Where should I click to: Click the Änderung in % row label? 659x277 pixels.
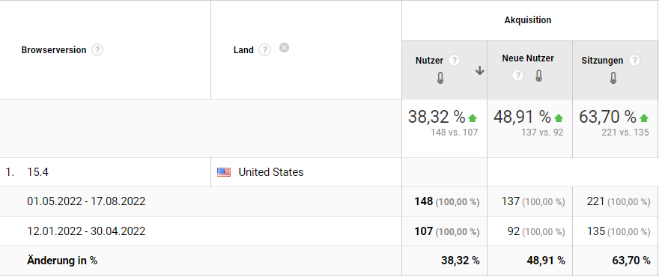(x=62, y=261)
